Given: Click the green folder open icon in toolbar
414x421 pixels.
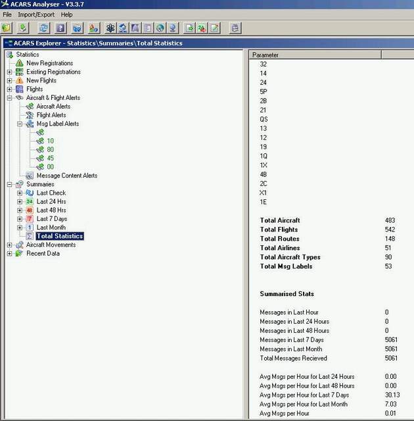Looking at the screenshot, I should coord(7,28).
